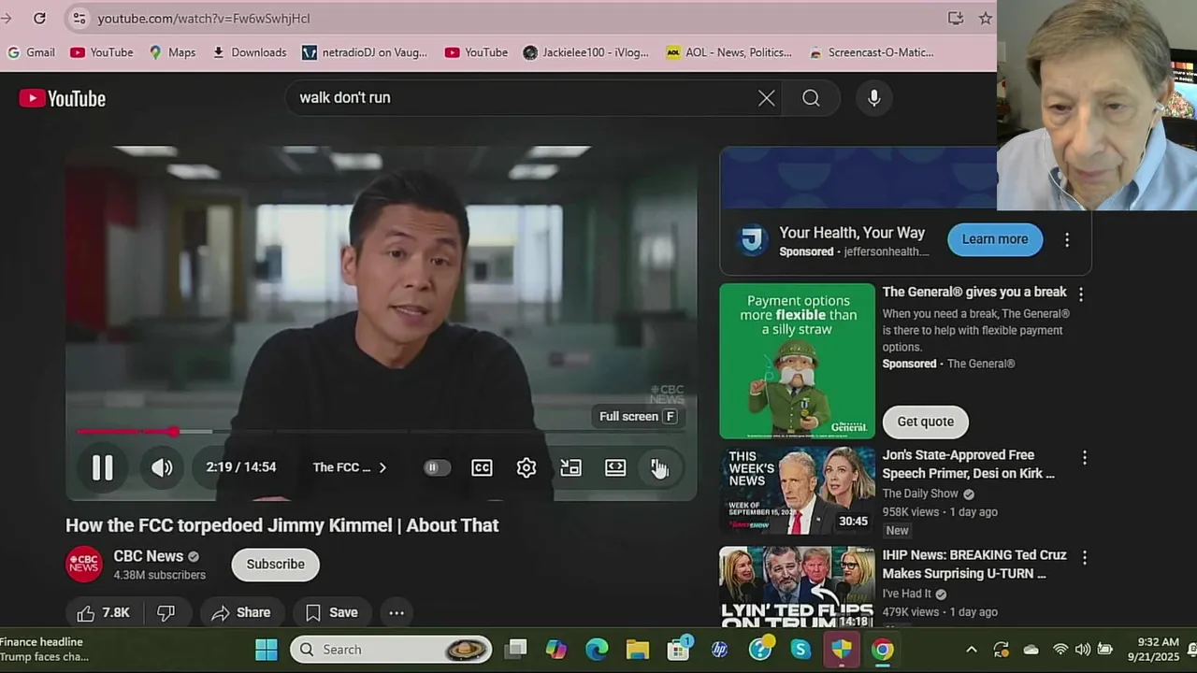Open IHIP News BREAKING Ted Cruz title
The width and height of the screenshot is (1197, 673).
click(x=974, y=565)
